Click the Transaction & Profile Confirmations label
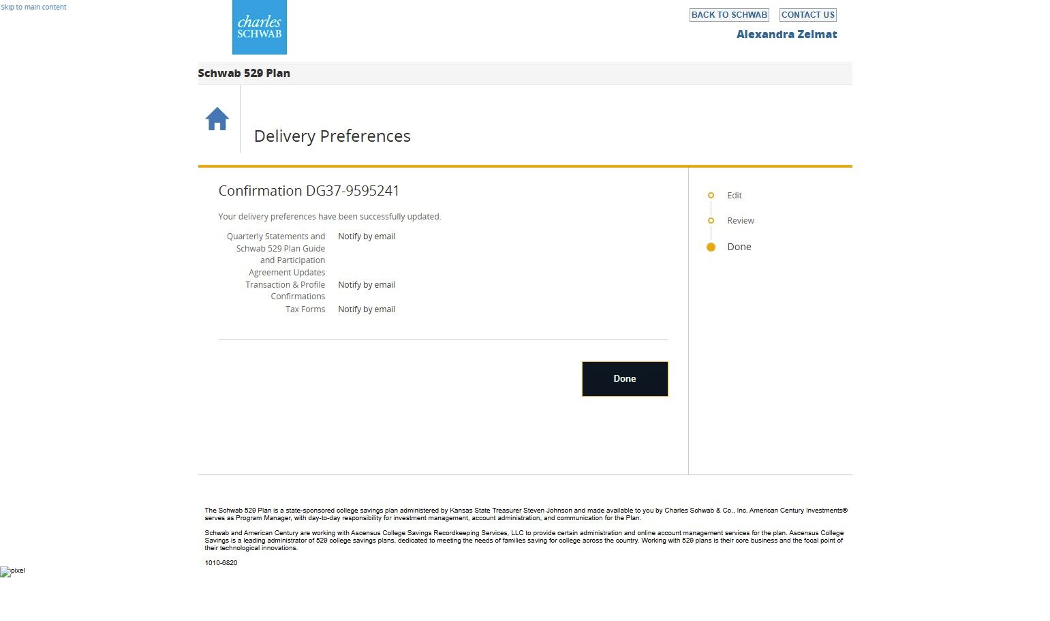 285,290
